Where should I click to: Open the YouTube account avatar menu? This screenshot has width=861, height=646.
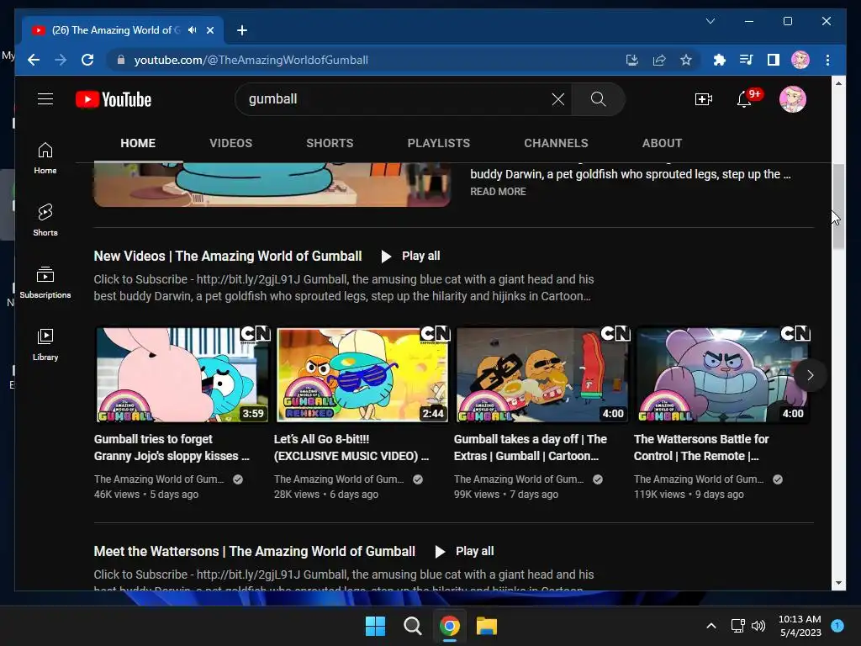point(792,99)
